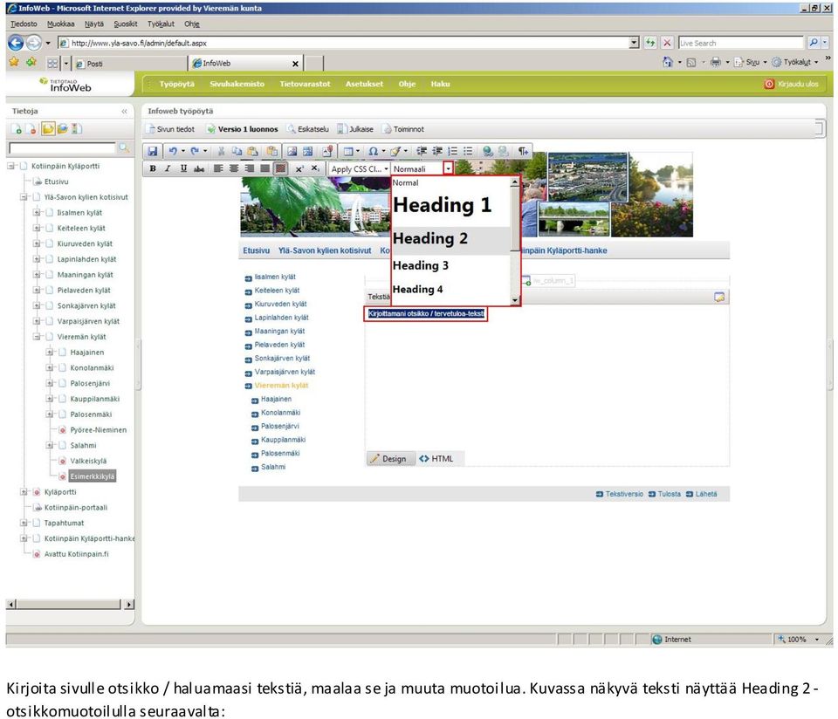Click the Kirjaudu ulos logout button
This screenshot has width=838, height=719.
(x=792, y=84)
